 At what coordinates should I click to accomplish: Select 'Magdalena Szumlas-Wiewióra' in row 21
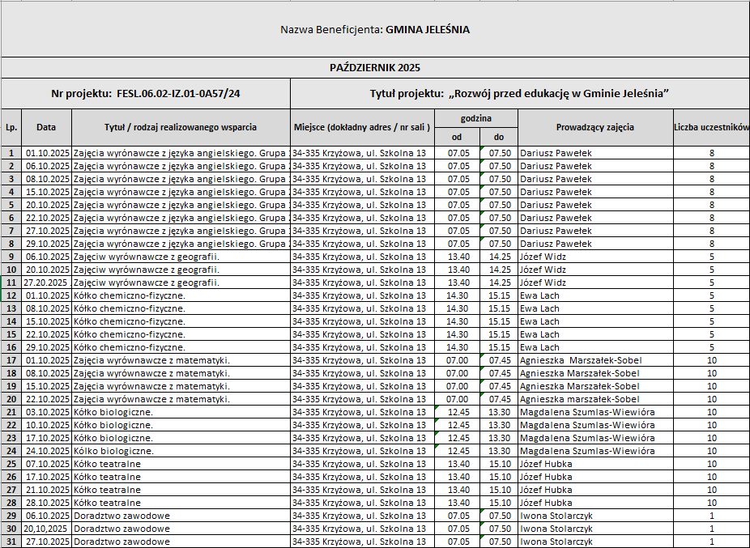tap(587, 412)
